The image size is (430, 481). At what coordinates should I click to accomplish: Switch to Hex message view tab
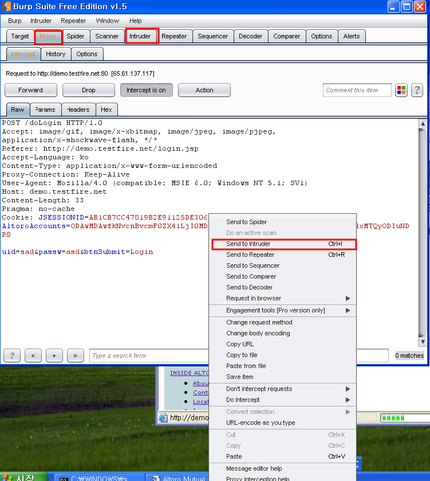tap(106, 110)
